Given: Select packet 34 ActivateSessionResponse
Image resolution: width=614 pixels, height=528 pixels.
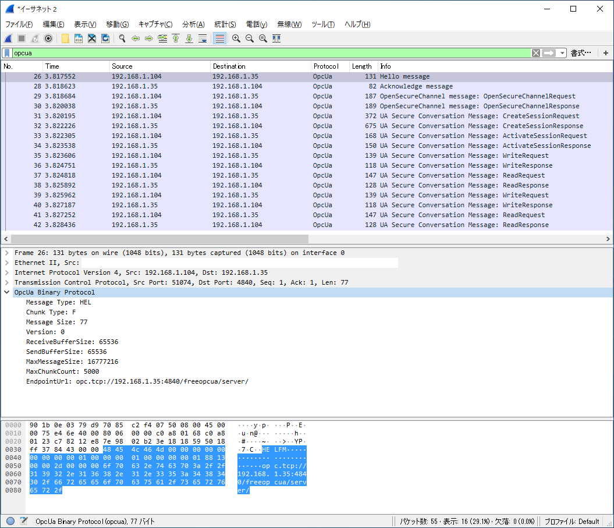Looking at the screenshot, I should click(307, 146).
